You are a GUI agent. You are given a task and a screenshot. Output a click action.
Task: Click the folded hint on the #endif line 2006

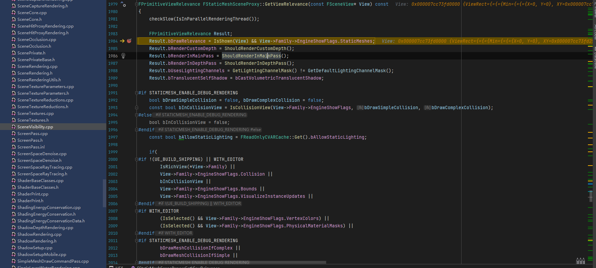[x=200, y=204]
